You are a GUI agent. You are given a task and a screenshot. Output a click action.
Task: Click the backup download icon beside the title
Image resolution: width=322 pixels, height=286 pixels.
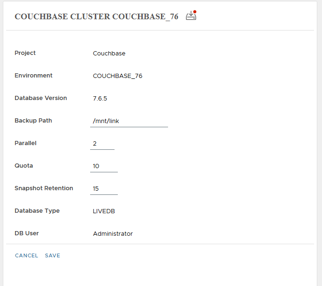[x=191, y=16]
